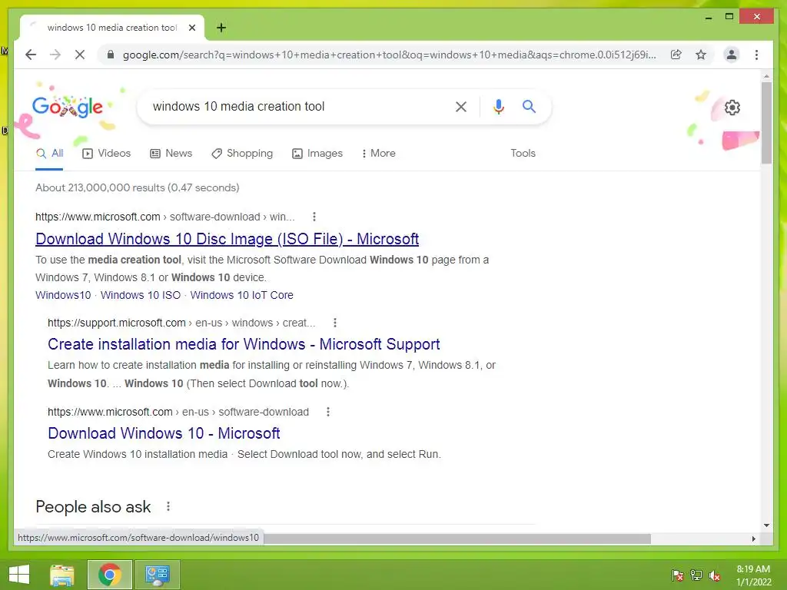Screen dimensions: 787x590
Task: Click the horizontal scroll right arrow
Action: pos(753,539)
